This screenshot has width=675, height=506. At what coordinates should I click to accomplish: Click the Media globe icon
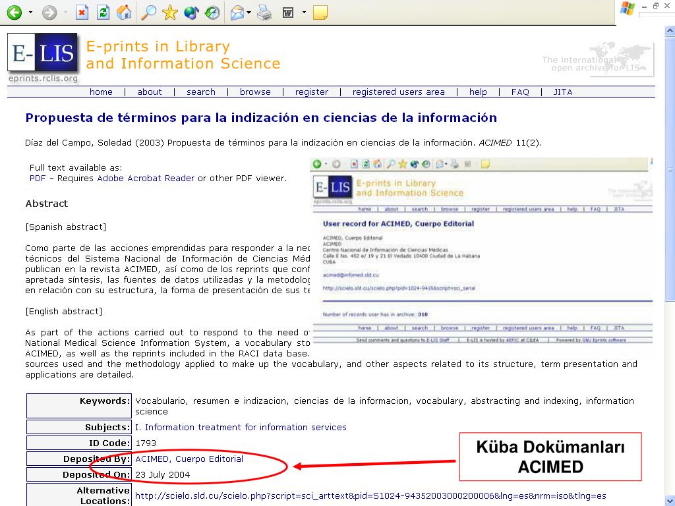coord(191,13)
